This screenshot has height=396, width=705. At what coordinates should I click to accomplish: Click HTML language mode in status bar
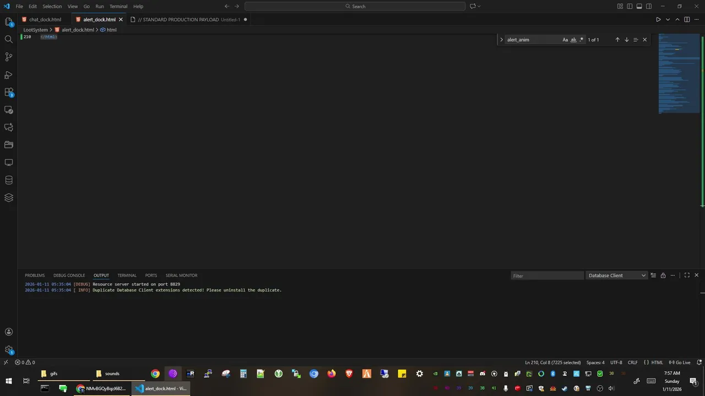[x=657, y=362]
